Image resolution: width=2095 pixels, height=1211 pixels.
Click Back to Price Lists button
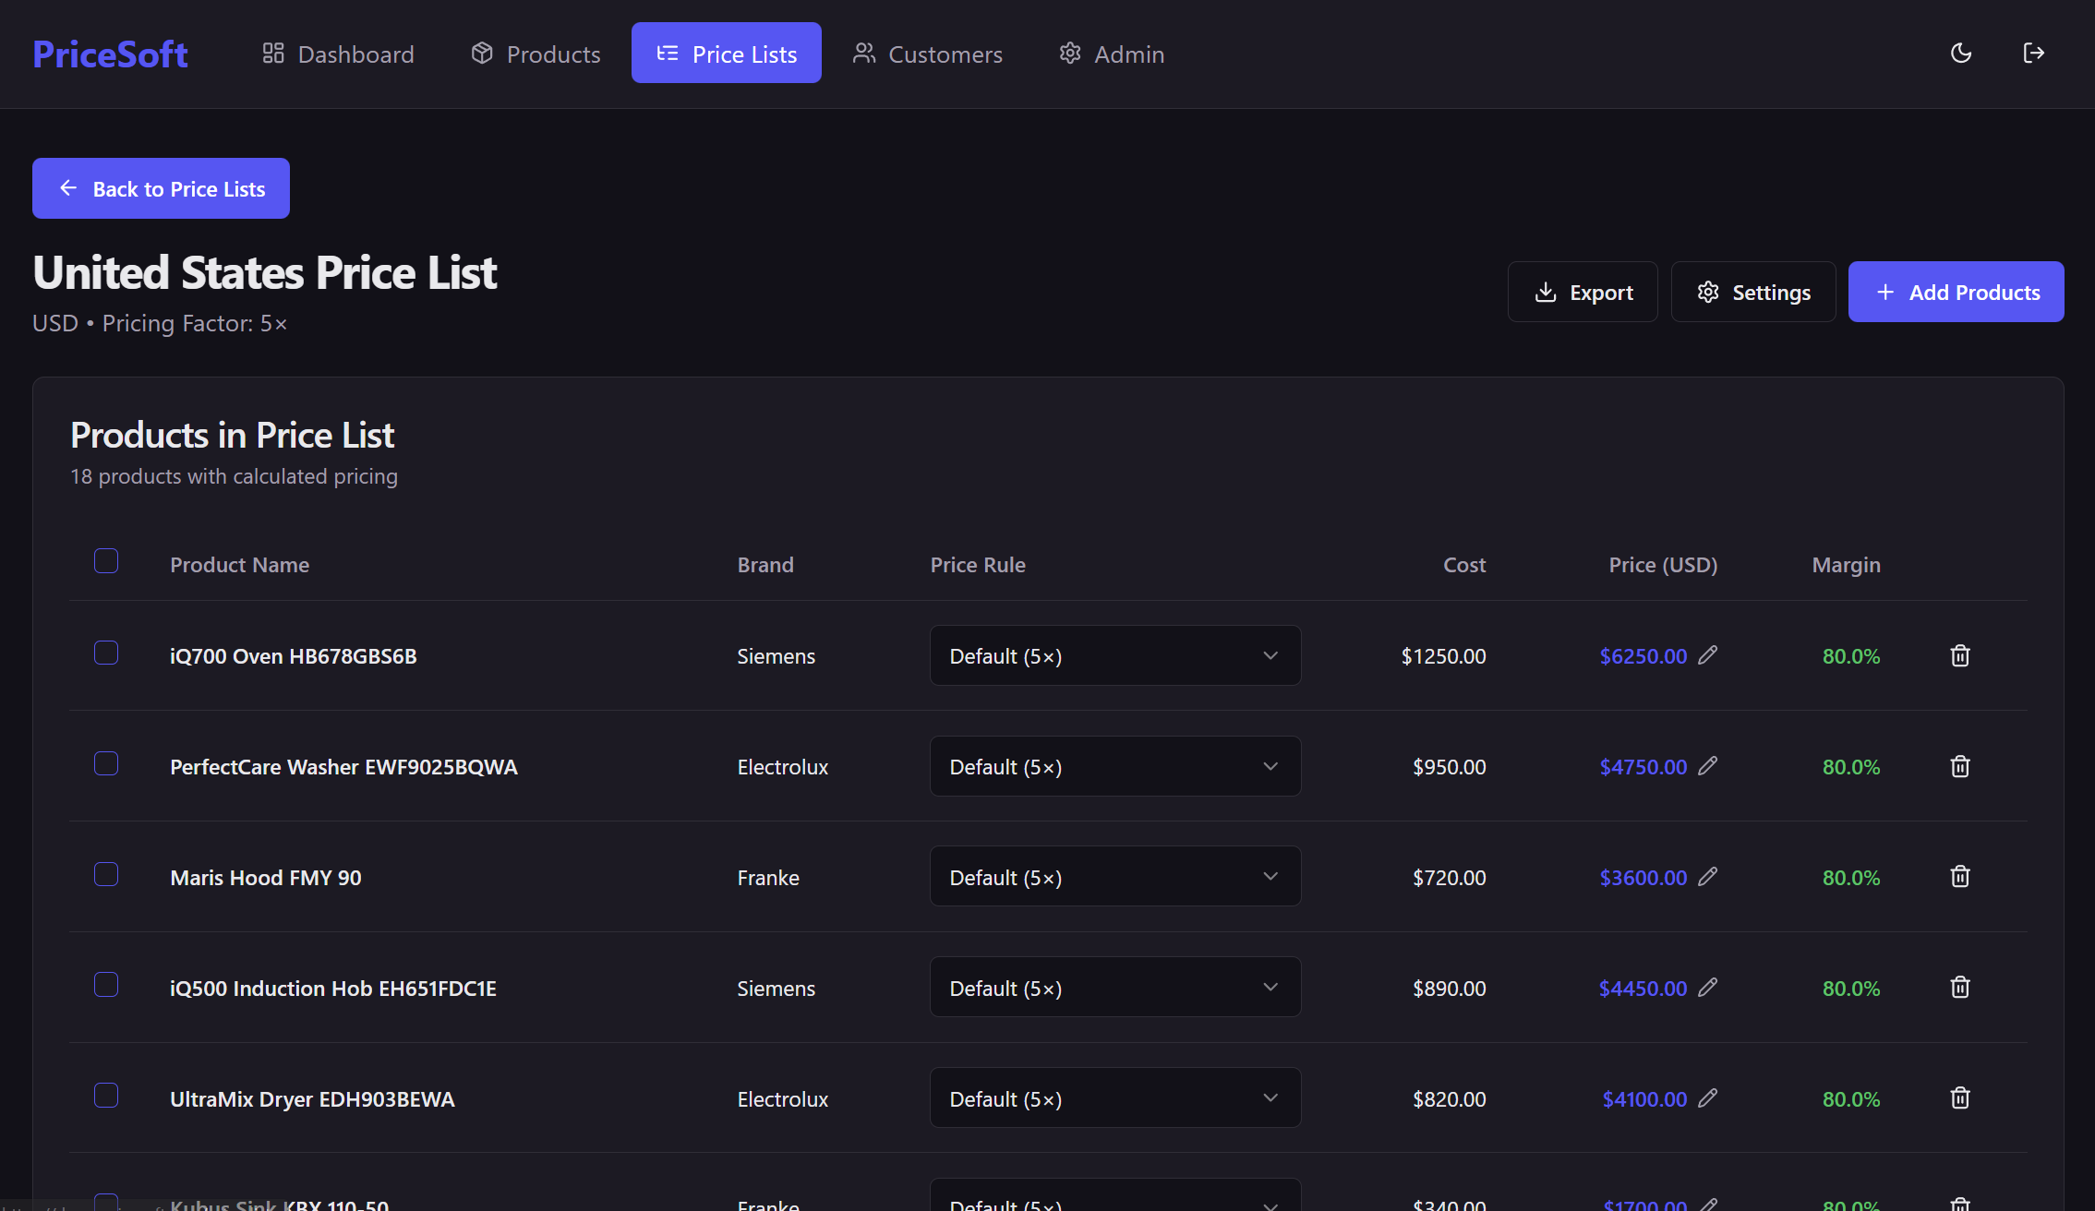pyautogui.click(x=161, y=189)
